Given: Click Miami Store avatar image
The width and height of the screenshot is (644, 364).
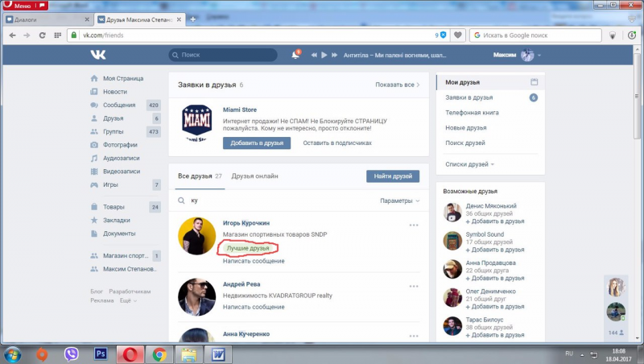Looking at the screenshot, I should pos(196,122).
